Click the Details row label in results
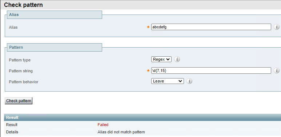The image size is (281, 137). (12, 132)
